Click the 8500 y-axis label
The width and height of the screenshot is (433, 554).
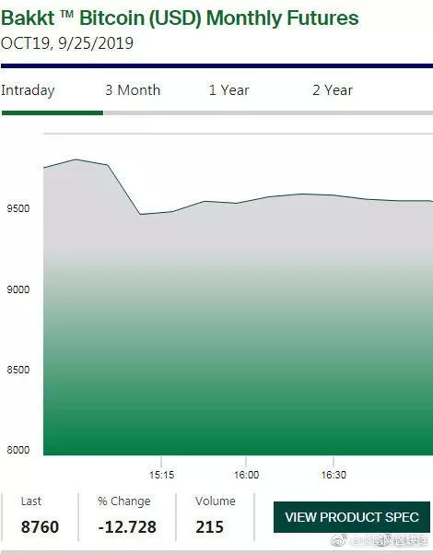[18, 370]
